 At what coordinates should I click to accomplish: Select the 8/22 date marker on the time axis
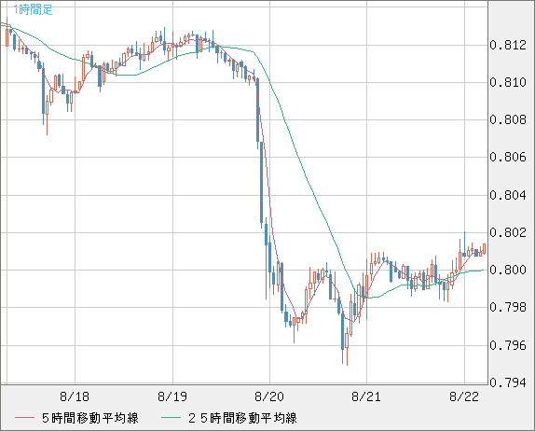[x=464, y=396]
